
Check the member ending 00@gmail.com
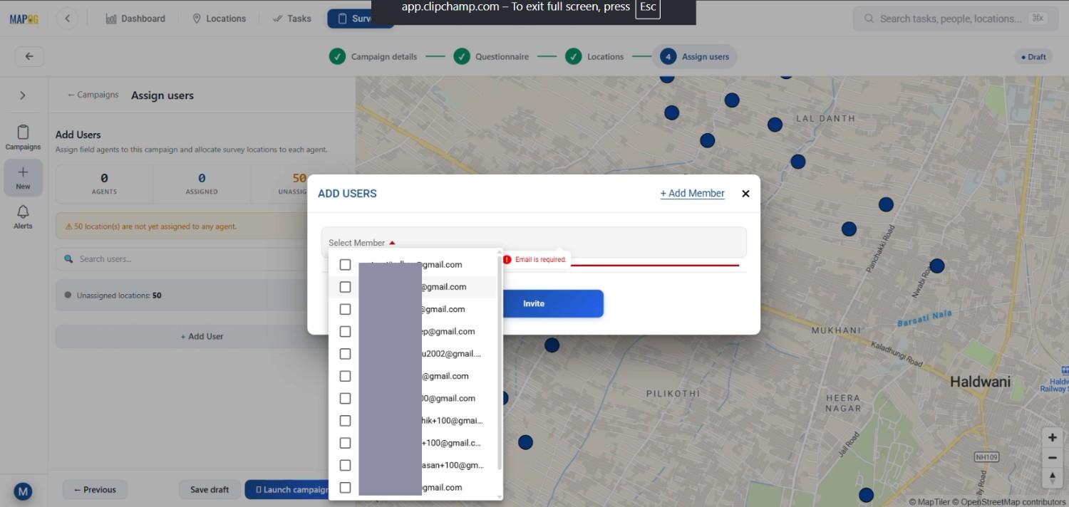coord(345,398)
